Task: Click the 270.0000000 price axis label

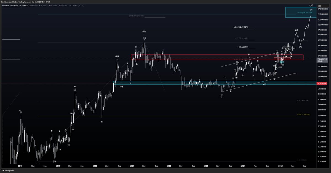Action: 323,9
